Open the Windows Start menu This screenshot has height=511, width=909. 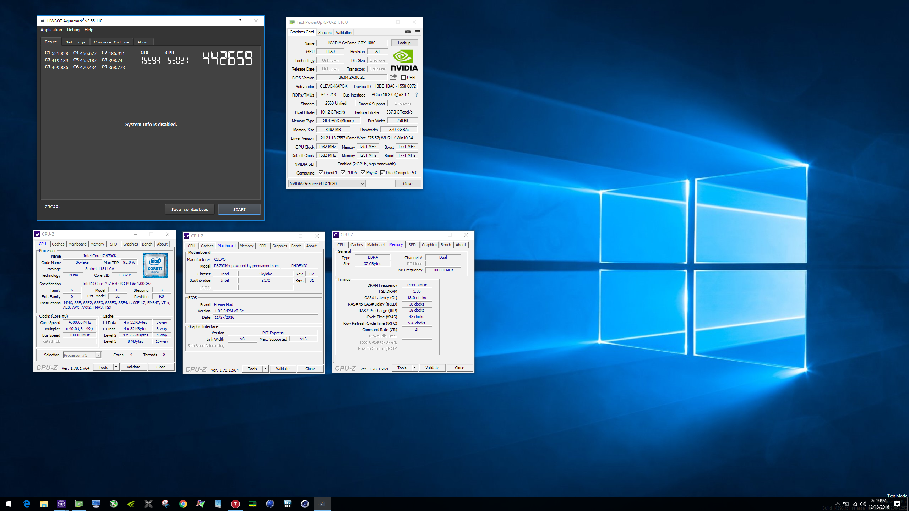[9, 504]
